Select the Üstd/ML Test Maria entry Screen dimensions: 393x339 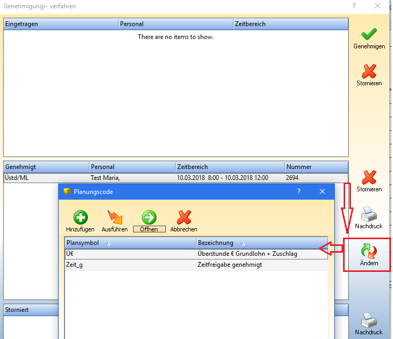click(175, 178)
